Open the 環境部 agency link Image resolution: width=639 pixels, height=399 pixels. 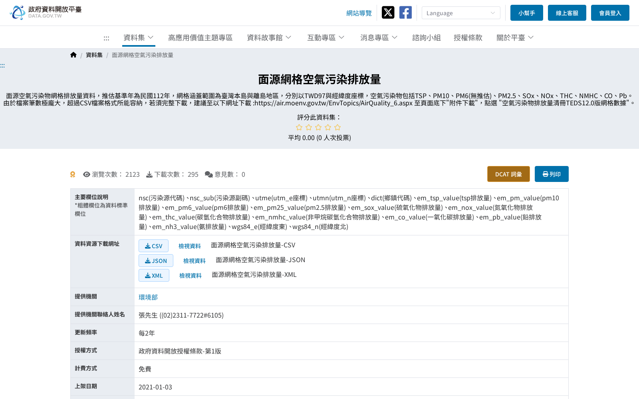click(x=148, y=297)
